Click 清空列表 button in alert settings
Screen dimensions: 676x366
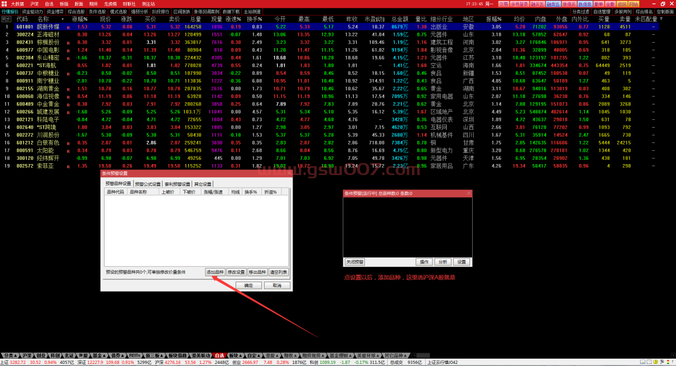(x=278, y=272)
